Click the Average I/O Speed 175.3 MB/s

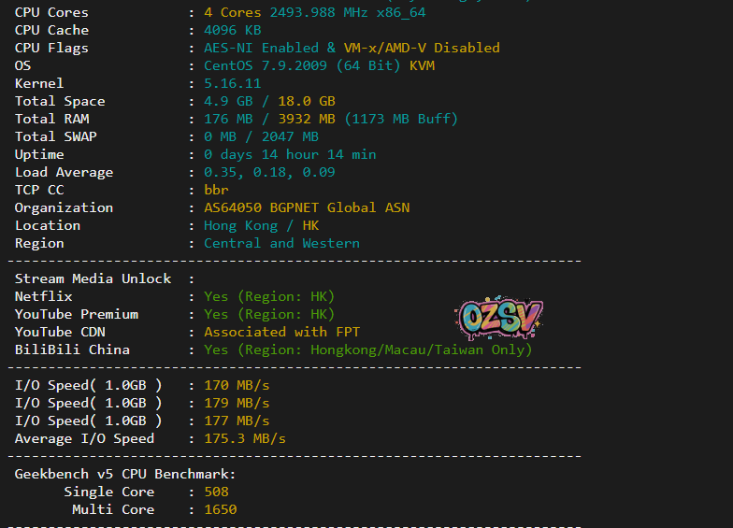245,438
